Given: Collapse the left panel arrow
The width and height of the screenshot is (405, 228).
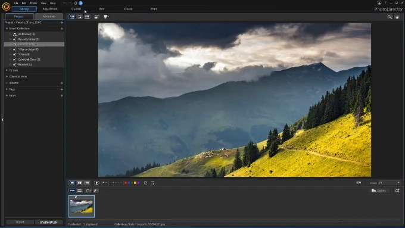Looking at the screenshot, I should pyautogui.click(x=2, y=120).
